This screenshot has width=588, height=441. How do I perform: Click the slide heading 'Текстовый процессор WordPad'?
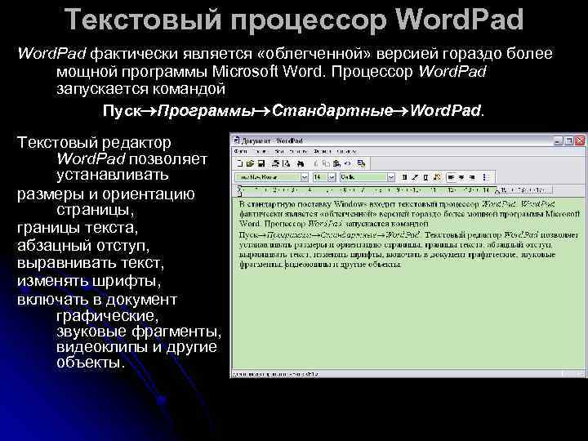tap(294, 19)
